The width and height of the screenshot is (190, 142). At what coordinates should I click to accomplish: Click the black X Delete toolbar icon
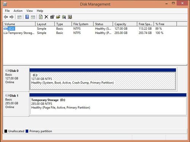(46, 17)
